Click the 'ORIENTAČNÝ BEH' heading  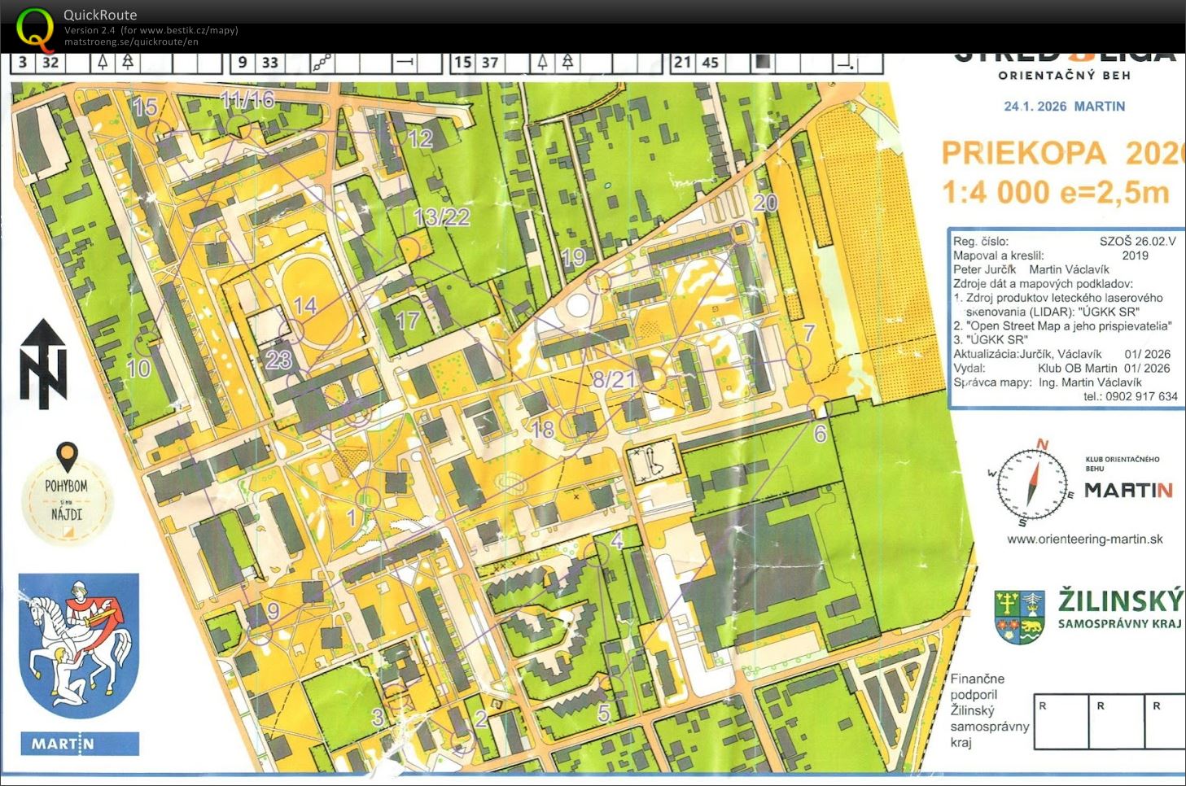1064,76
